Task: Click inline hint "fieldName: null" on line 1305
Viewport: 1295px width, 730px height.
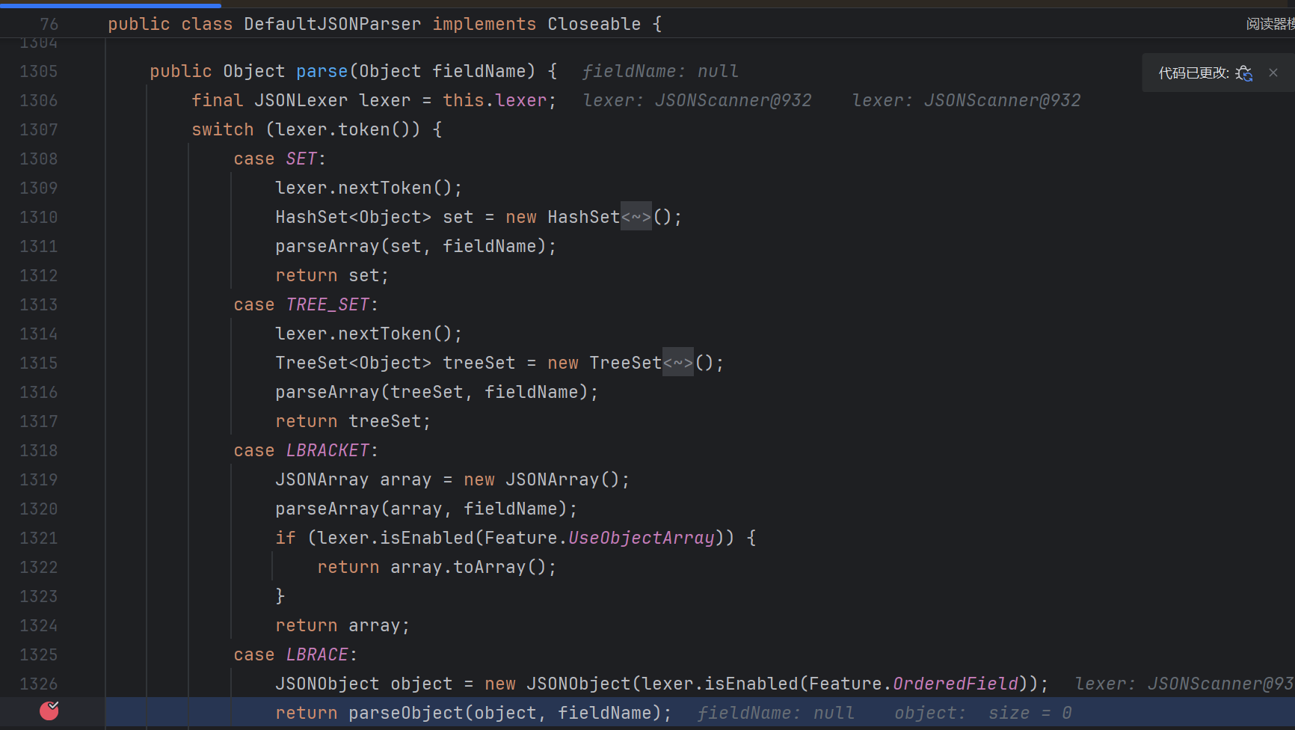Action: [660, 71]
